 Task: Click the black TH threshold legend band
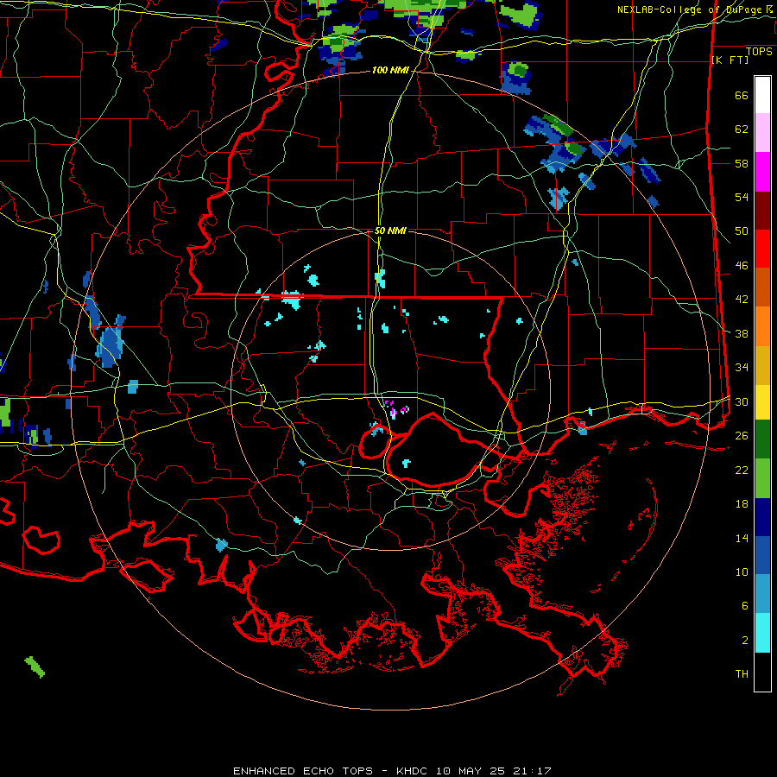762,672
